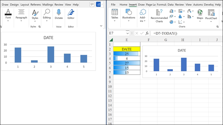The width and height of the screenshot is (223, 125).
Task: Click the Insert Function fx icon
Action: (x=147, y=33)
